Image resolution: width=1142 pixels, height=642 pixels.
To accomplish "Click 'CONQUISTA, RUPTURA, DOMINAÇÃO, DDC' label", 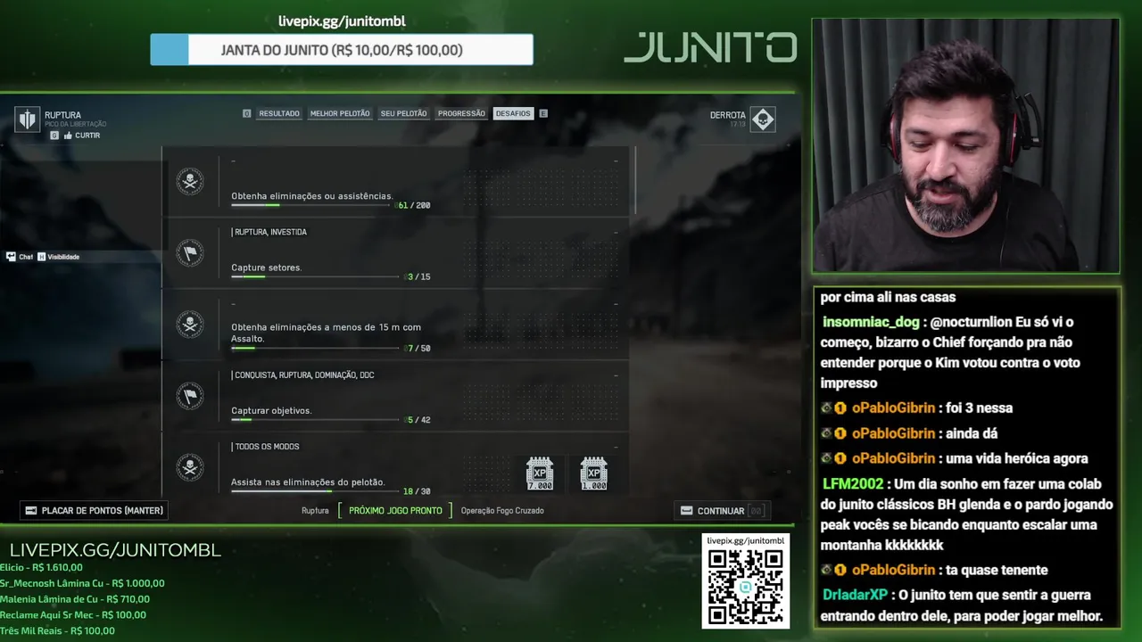I will (304, 375).
